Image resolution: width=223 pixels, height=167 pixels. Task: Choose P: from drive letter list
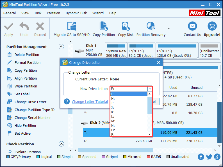pos(129,135)
